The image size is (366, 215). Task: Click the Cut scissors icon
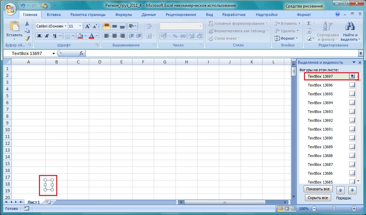(x=27, y=23)
